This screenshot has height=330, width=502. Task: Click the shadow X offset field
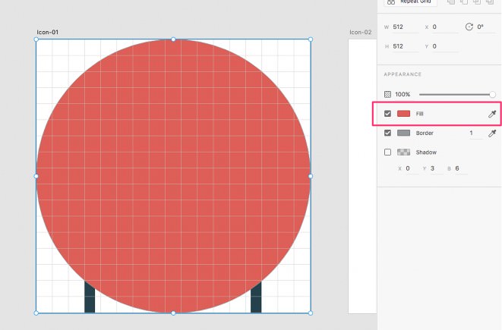click(x=412, y=168)
